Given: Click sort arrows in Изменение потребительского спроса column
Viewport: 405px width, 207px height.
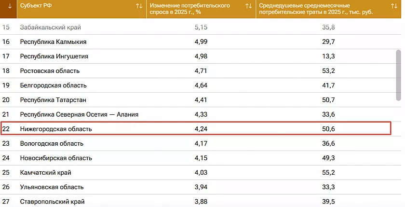Looking at the screenshot, I should point(248,6).
